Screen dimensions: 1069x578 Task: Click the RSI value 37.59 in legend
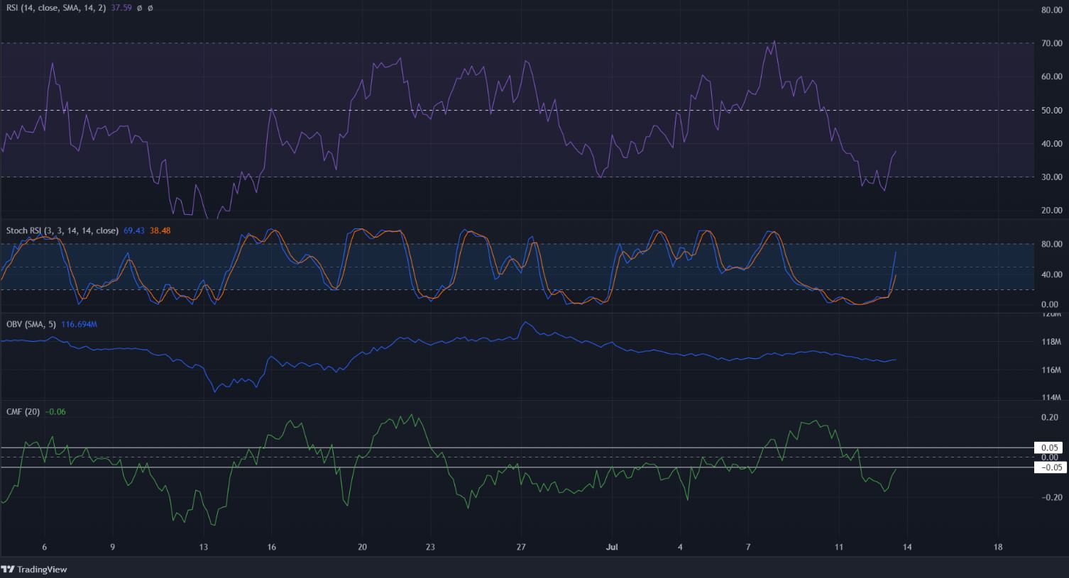click(122, 8)
